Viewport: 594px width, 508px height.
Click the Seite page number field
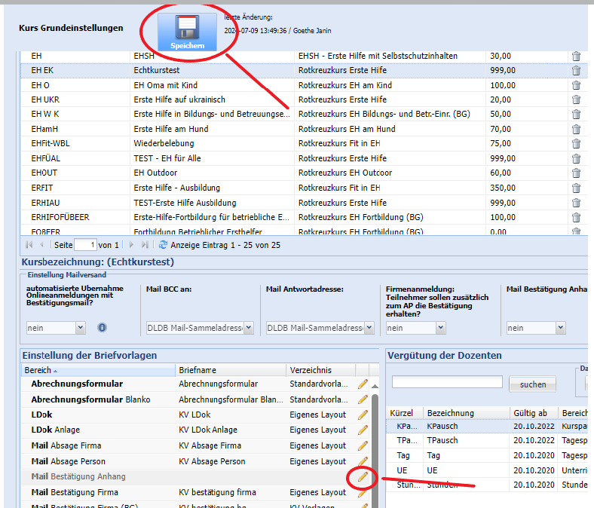coord(84,245)
